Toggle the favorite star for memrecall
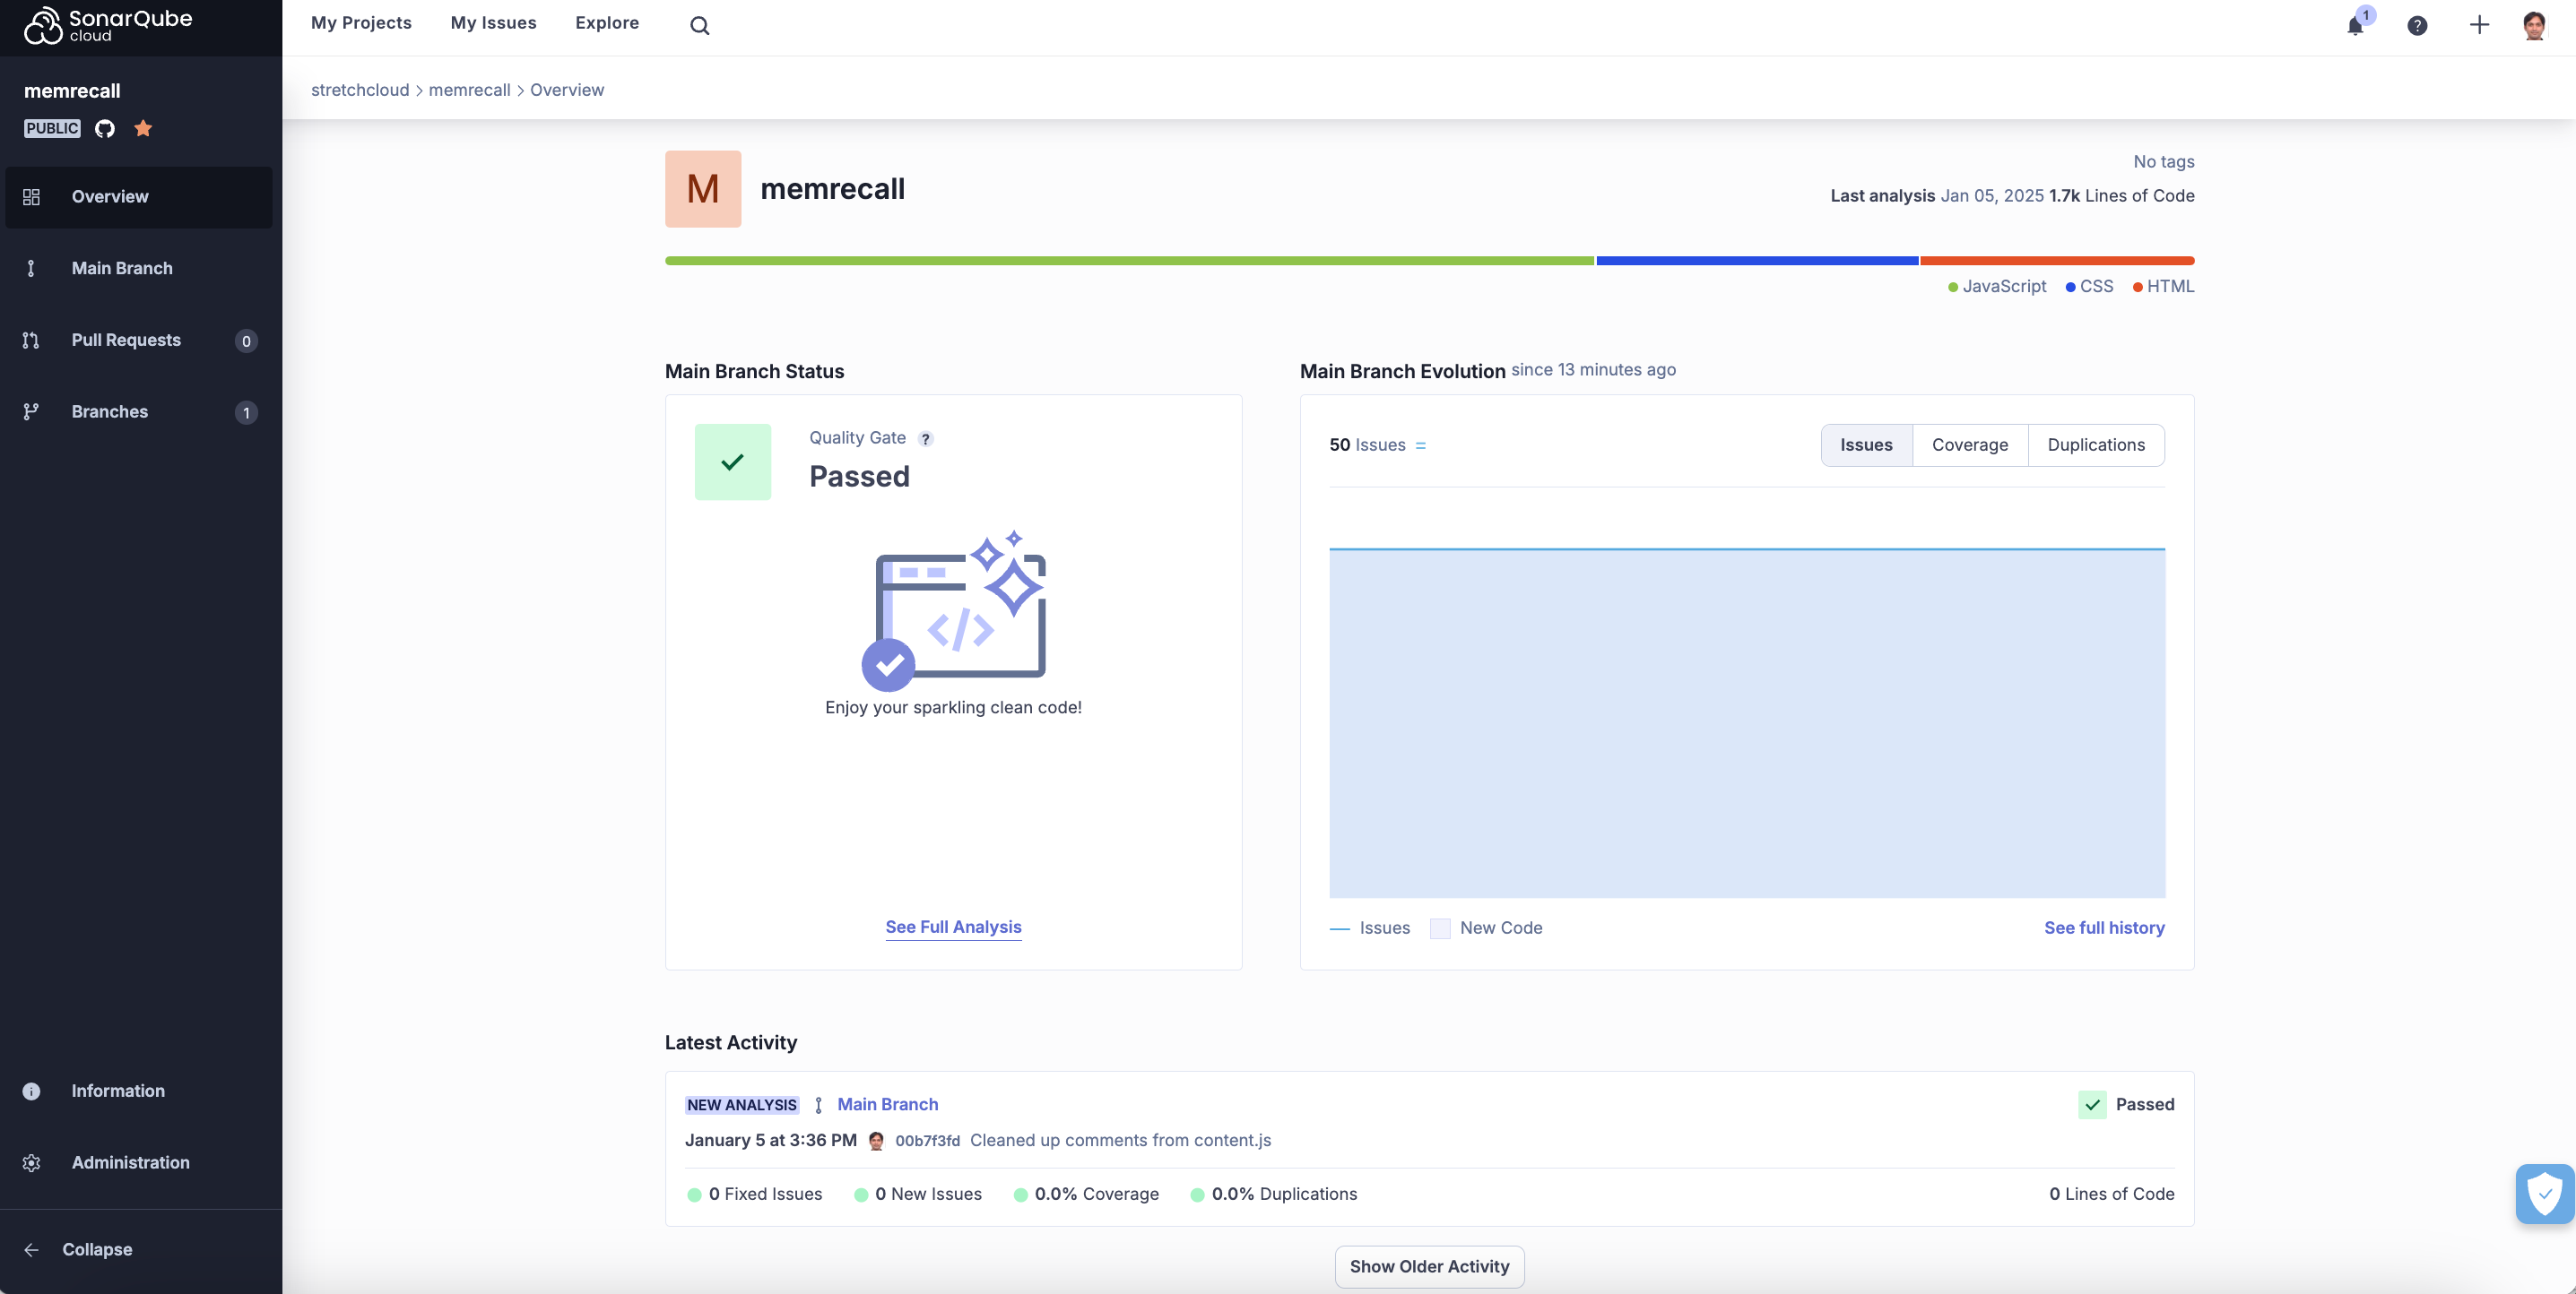 143,128
